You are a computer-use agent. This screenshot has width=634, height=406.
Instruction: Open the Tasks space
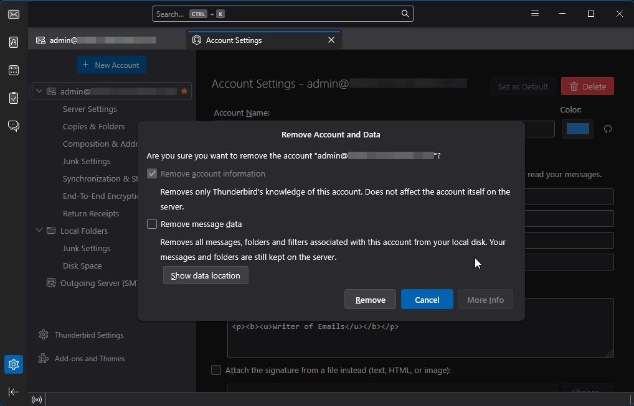click(x=13, y=98)
